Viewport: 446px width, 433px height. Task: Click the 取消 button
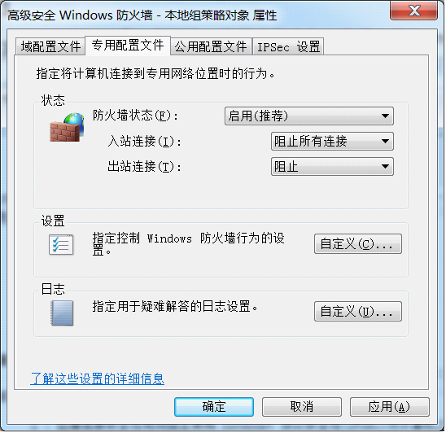click(302, 407)
